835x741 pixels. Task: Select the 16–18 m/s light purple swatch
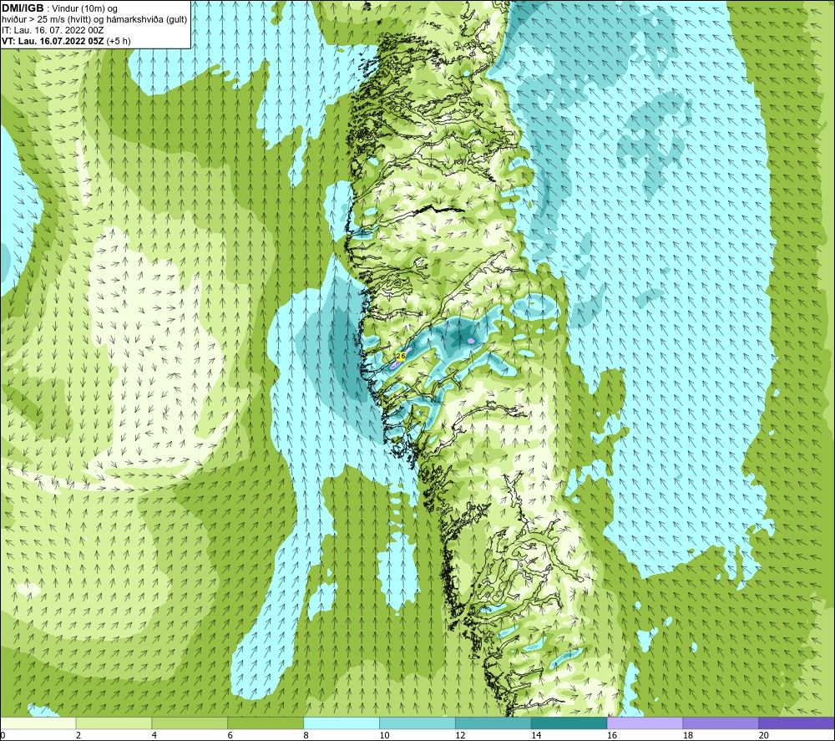(645, 723)
